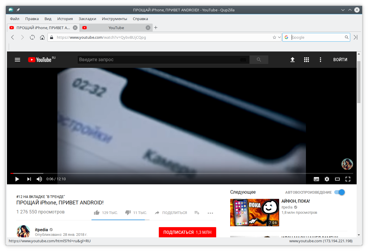Click the ПОДПИСАТЬСЯ 1,3 МЛН button
The width and height of the screenshot is (368, 251).
187,232
